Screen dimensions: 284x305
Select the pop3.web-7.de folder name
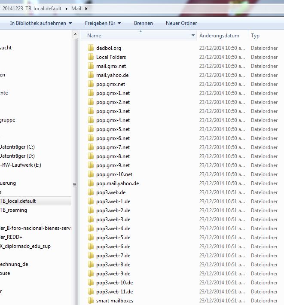(x=113, y=256)
